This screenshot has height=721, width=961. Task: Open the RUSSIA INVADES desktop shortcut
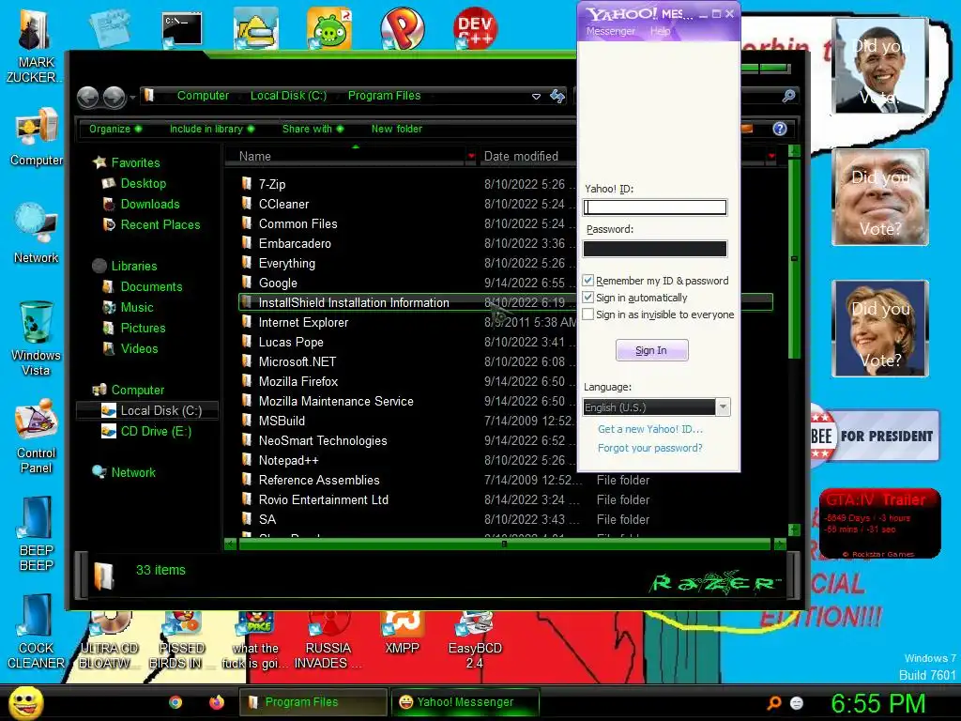click(328, 640)
